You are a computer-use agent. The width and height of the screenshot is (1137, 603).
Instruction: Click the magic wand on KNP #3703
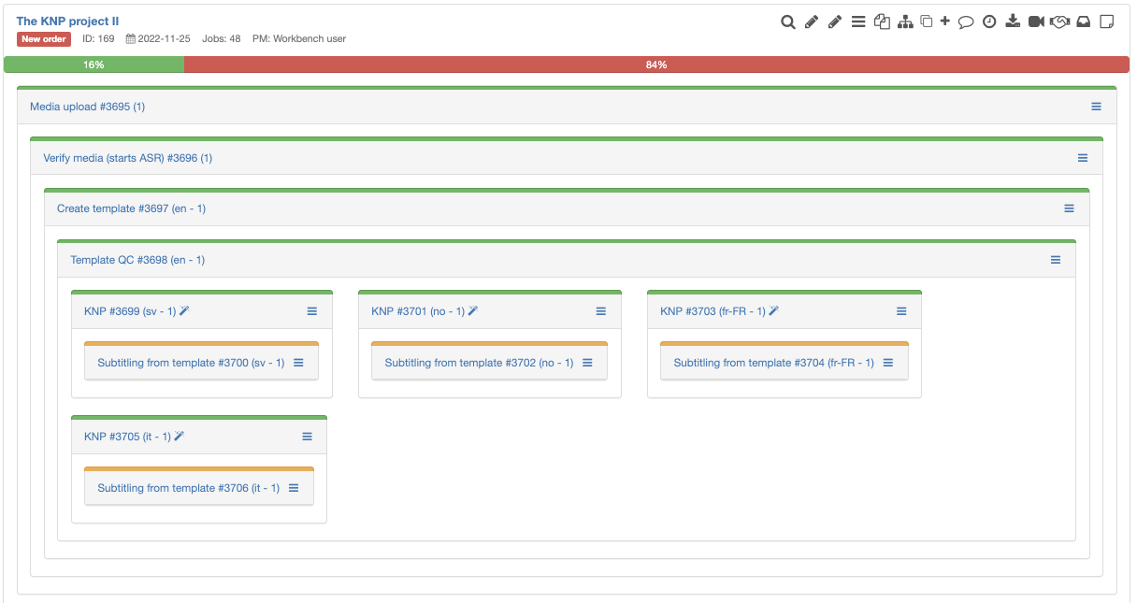point(773,310)
